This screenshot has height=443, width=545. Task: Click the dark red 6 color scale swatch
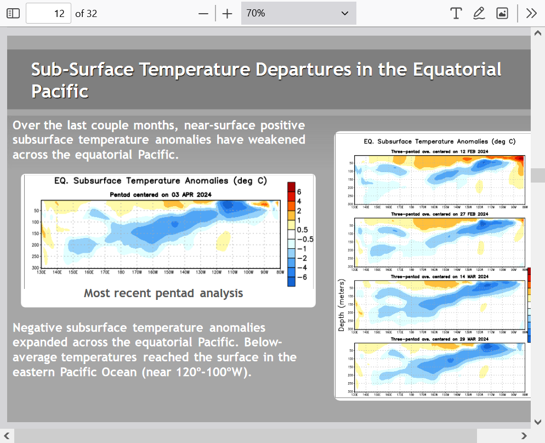[291, 186]
